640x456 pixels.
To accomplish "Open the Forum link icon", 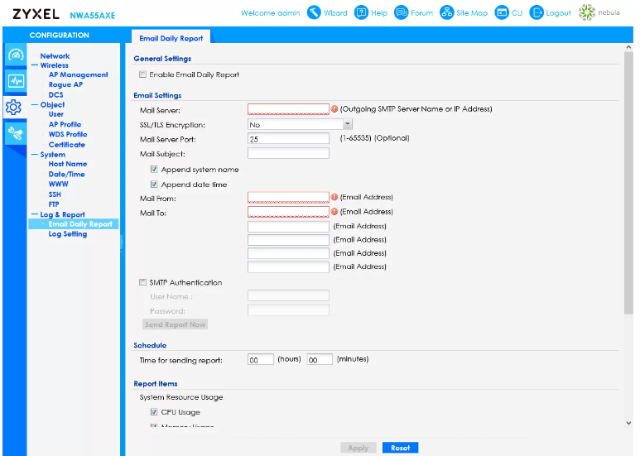I will coord(402,13).
